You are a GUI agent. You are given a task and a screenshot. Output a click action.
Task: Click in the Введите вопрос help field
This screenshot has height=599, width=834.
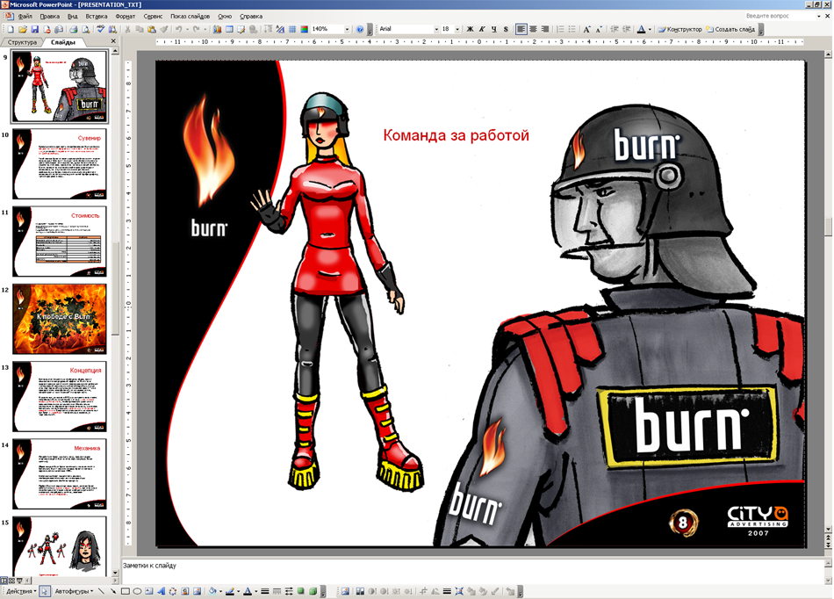click(x=780, y=17)
